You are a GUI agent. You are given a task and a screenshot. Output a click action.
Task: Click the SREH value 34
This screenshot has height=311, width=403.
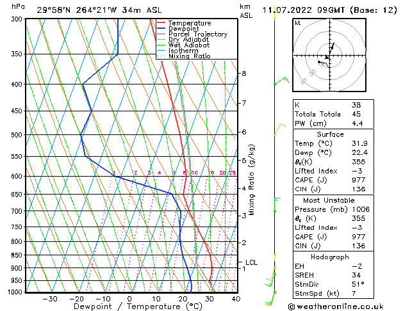(356, 275)
